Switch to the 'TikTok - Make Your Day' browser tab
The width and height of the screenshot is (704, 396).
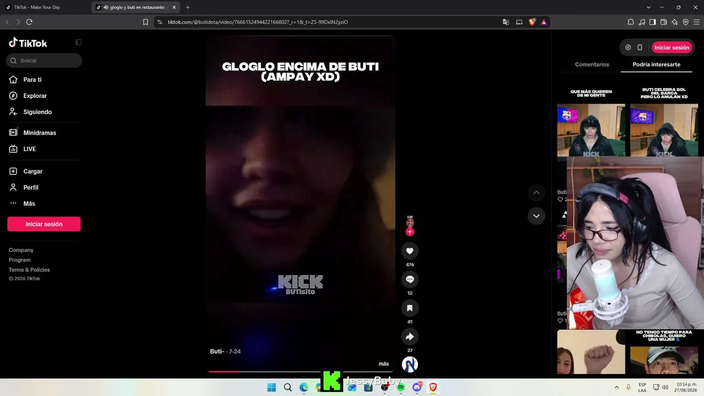[x=45, y=7]
